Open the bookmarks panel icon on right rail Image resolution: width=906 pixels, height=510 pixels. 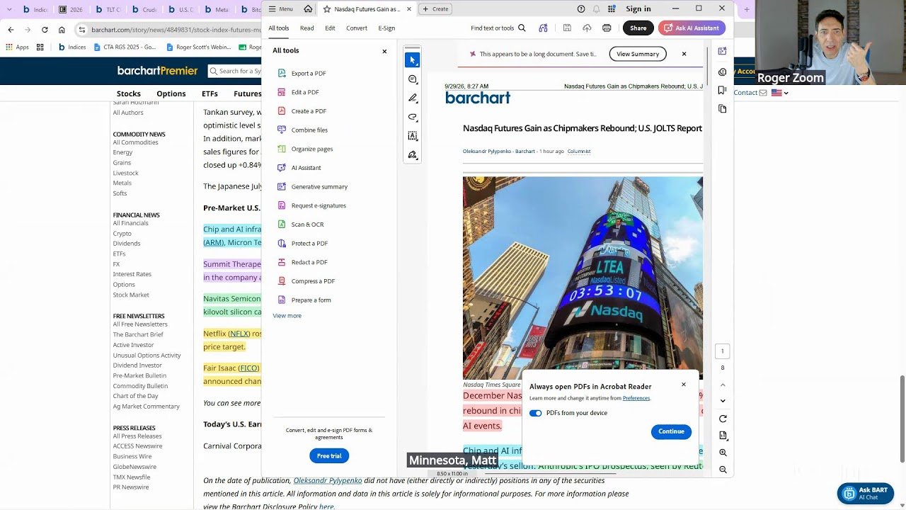(722, 90)
